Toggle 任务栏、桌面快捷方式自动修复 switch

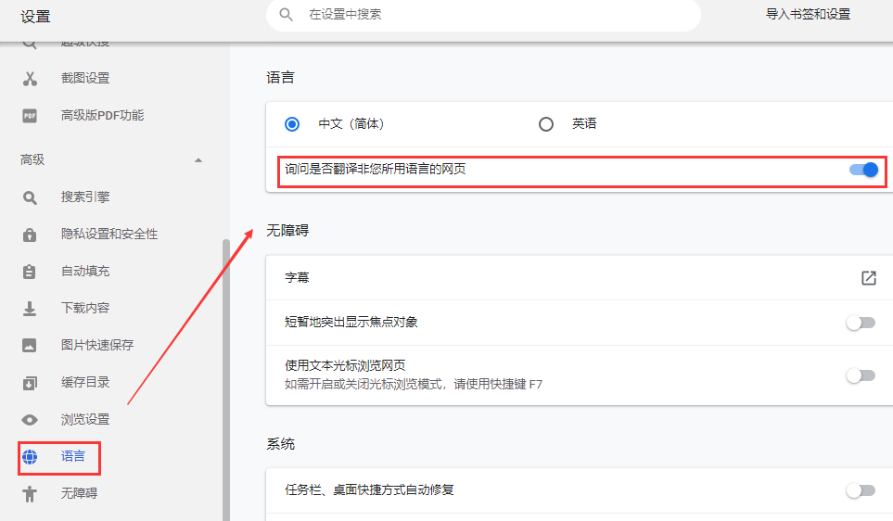click(x=861, y=490)
